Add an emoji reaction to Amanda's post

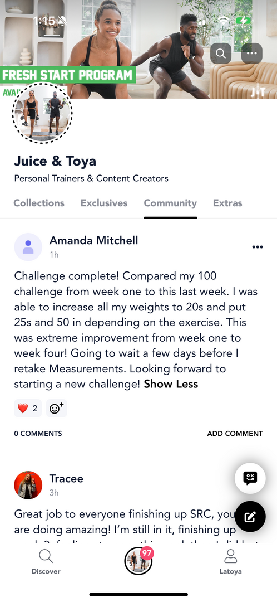coord(57,408)
